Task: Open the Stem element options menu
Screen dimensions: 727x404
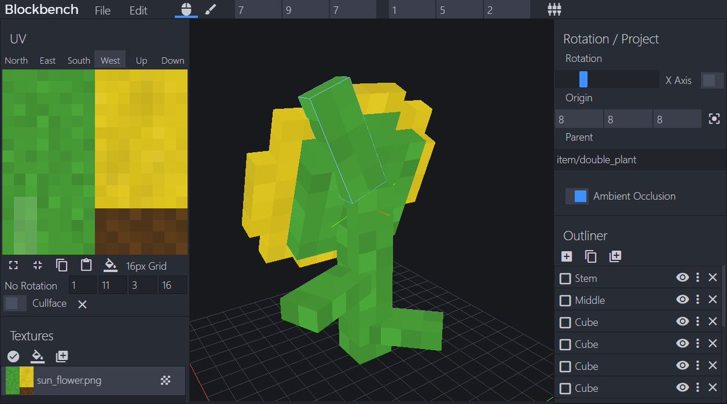Action: 697,277
